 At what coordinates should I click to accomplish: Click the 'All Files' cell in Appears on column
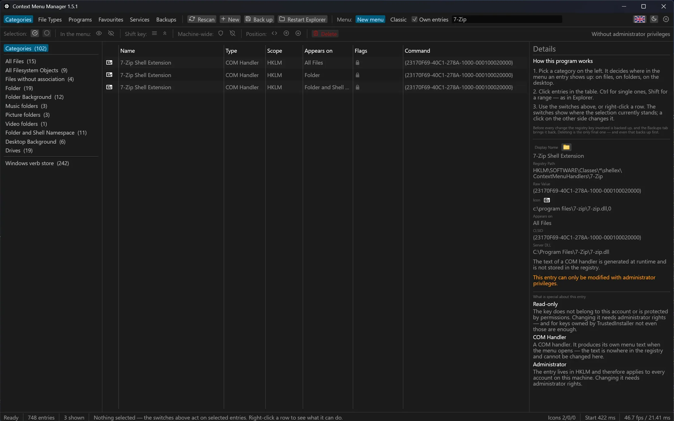[x=314, y=62]
